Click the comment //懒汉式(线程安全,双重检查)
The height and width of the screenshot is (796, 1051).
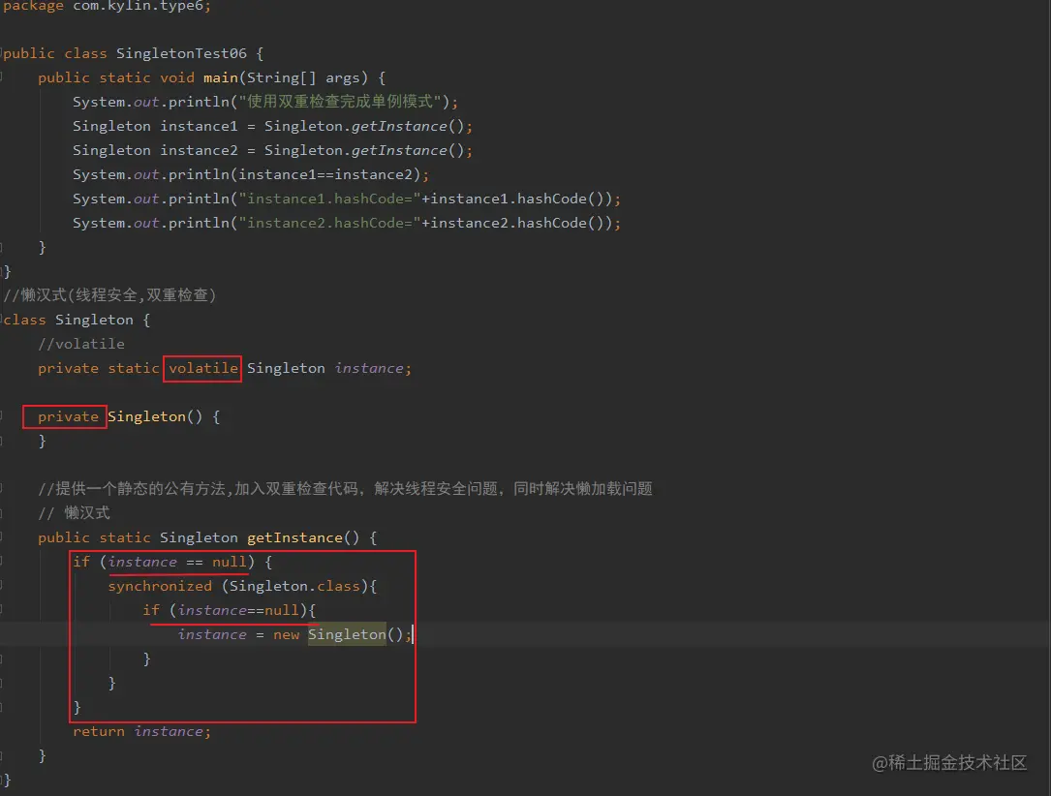pyautogui.click(x=109, y=294)
